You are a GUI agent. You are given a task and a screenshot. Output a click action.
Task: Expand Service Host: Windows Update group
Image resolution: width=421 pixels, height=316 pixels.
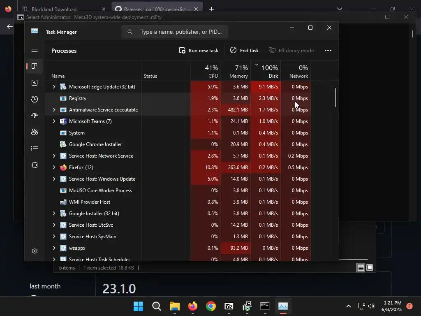tap(54, 179)
